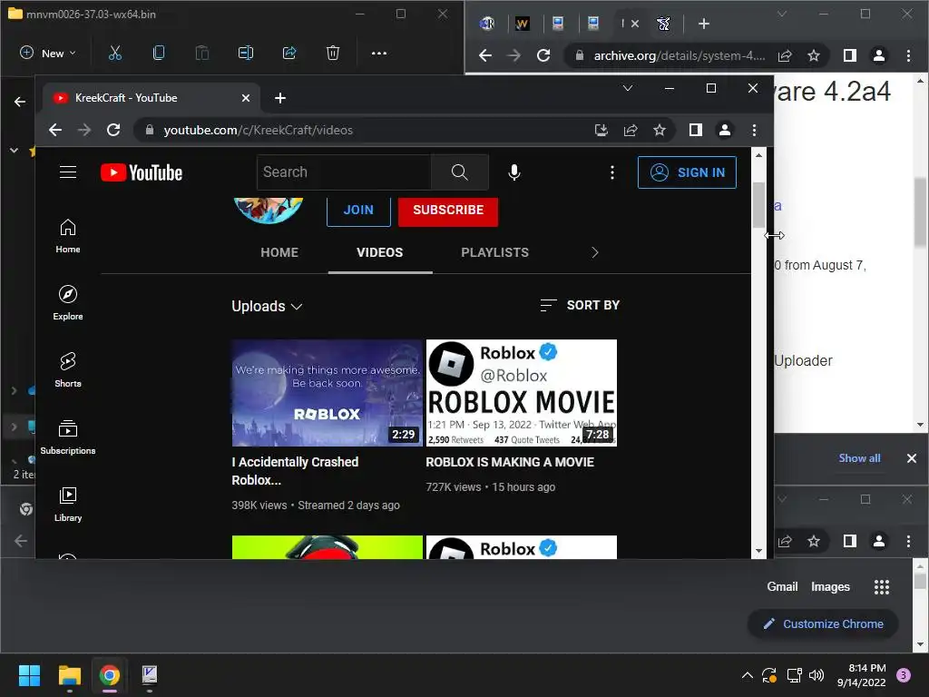Click the youtube.com address bar URL
The image size is (929, 697).
(259, 130)
